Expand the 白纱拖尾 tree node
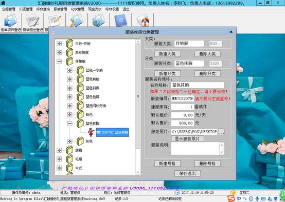The height and width of the screenshot is (202, 285). click(59, 52)
